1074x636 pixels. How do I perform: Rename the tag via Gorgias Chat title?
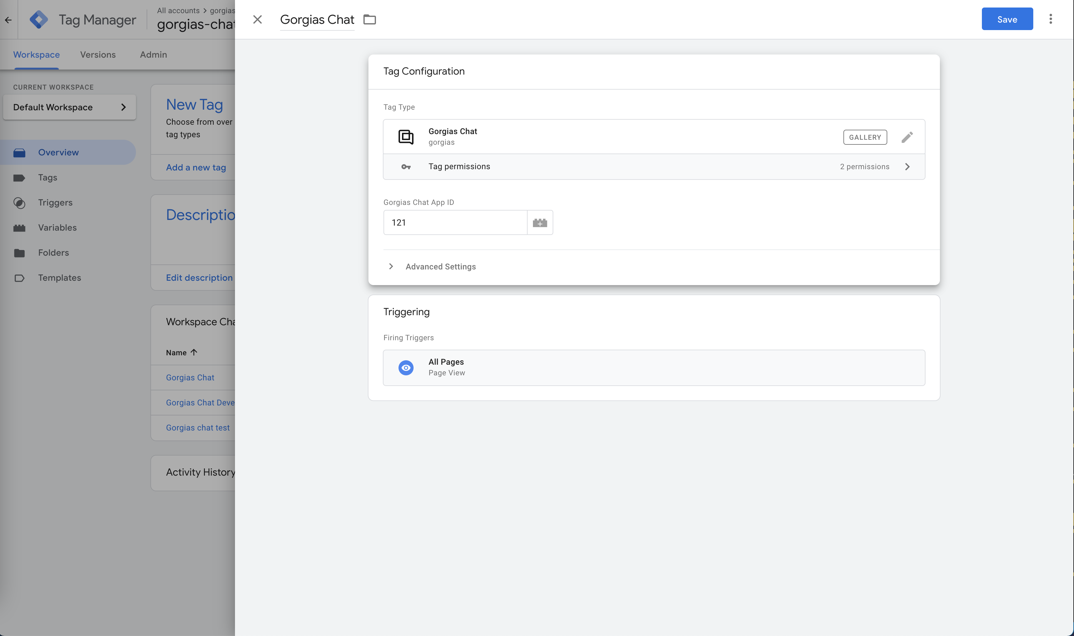[x=317, y=19]
